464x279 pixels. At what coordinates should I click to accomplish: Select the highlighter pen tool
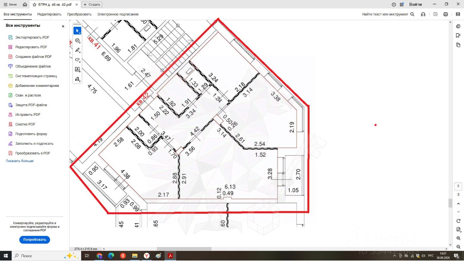(x=77, y=50)
